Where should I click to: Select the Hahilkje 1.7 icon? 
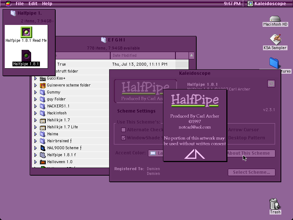43,121
